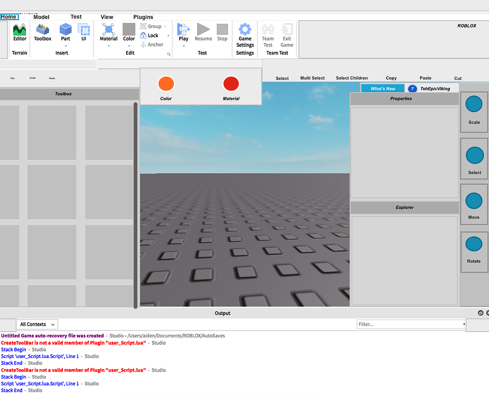Switch to the View tab
This screenshot has width=489, height=396.
[107, 17]
